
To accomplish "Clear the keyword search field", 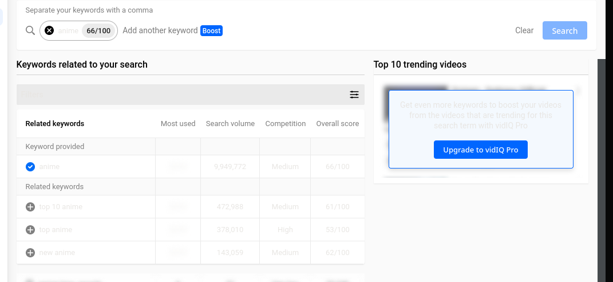I will [x=524, y=30].
